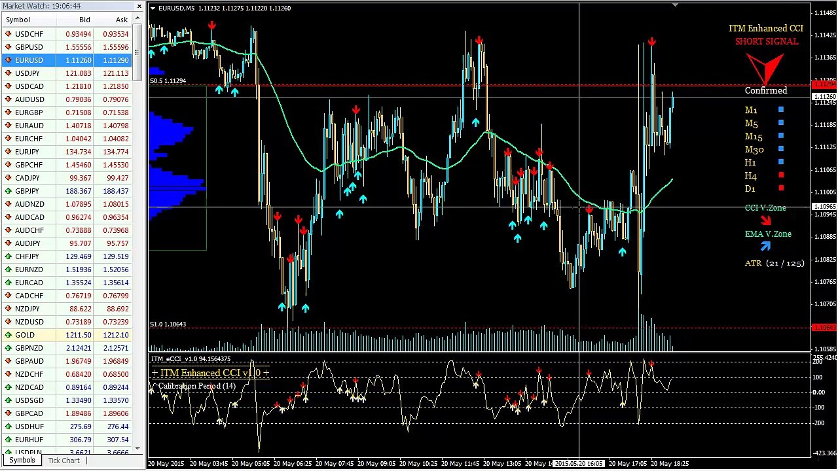Select the CADCHF symbol row
Screen dimensions: 838x471
(x=66, y=296)
